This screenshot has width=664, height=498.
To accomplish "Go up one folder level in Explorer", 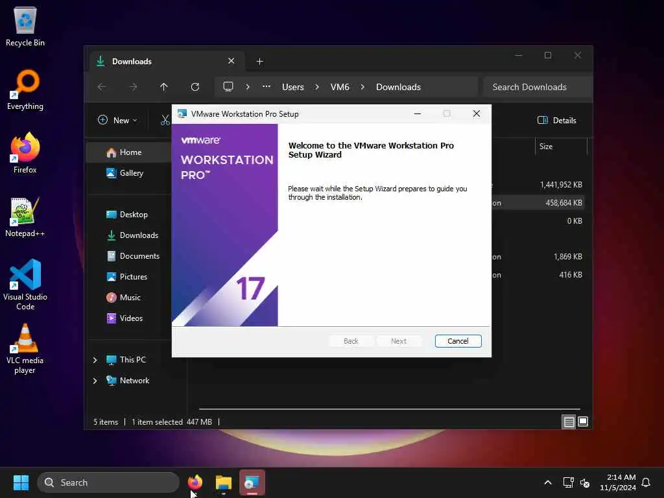I will coord(164,87).
